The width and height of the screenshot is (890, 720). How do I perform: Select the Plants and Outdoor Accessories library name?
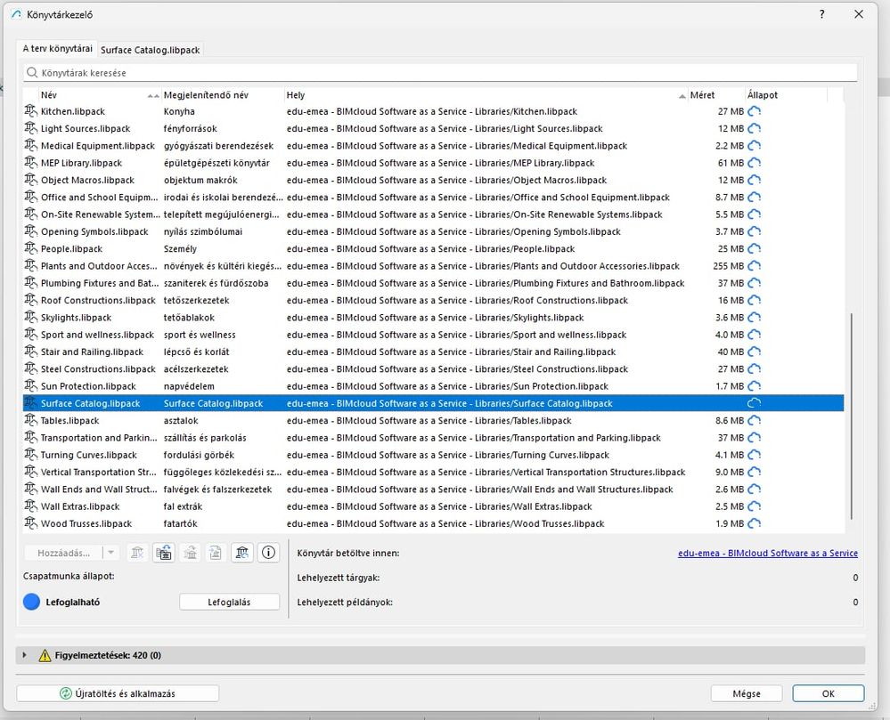pyautogui.click(x=99, y=266)
